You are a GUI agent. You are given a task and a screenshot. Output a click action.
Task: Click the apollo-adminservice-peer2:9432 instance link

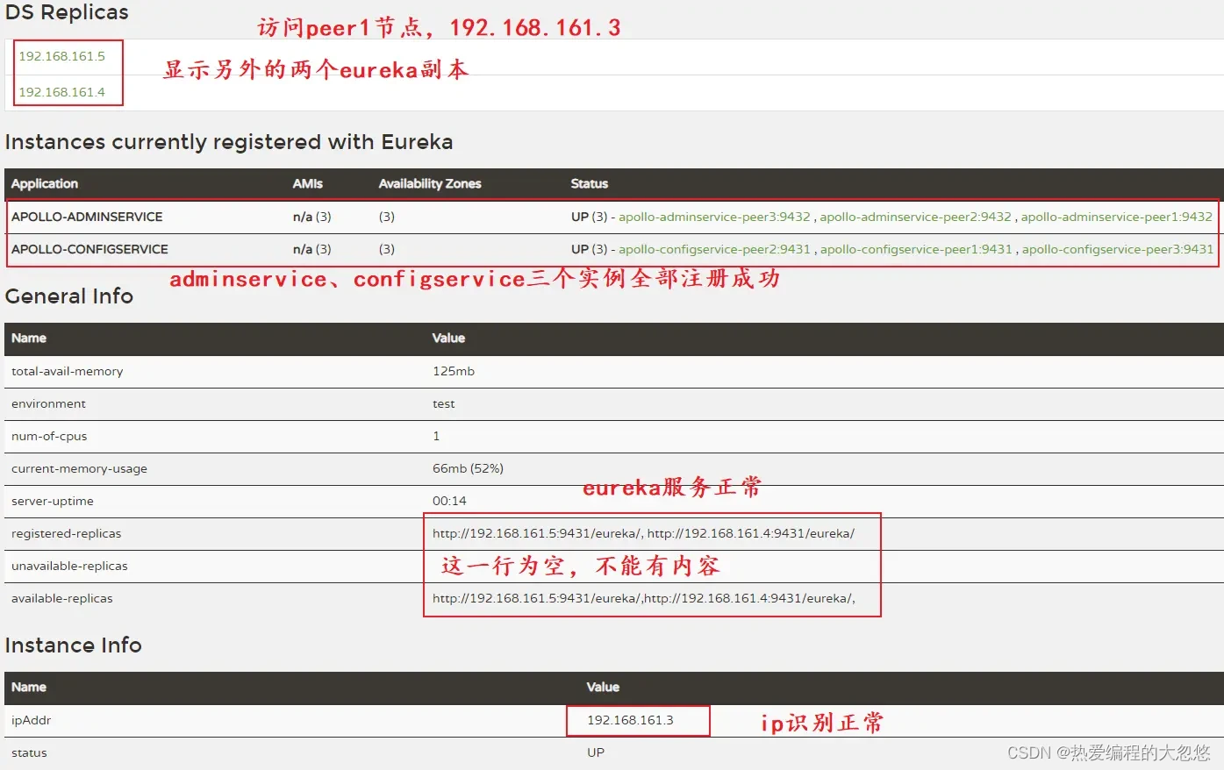pyautogui.click(x=915, y=217)
